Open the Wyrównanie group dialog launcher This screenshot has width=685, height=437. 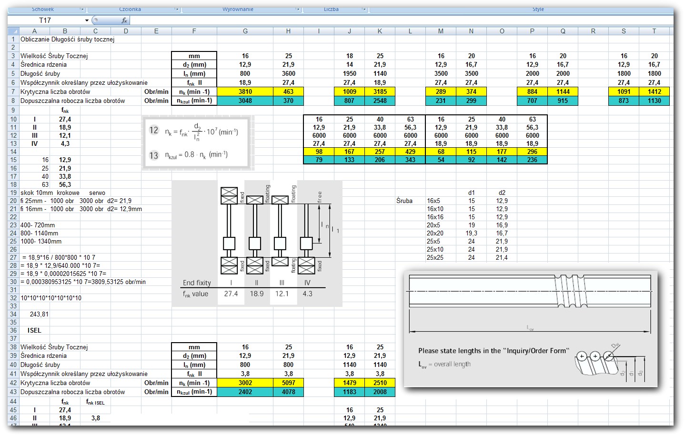(x=298, y=9)
